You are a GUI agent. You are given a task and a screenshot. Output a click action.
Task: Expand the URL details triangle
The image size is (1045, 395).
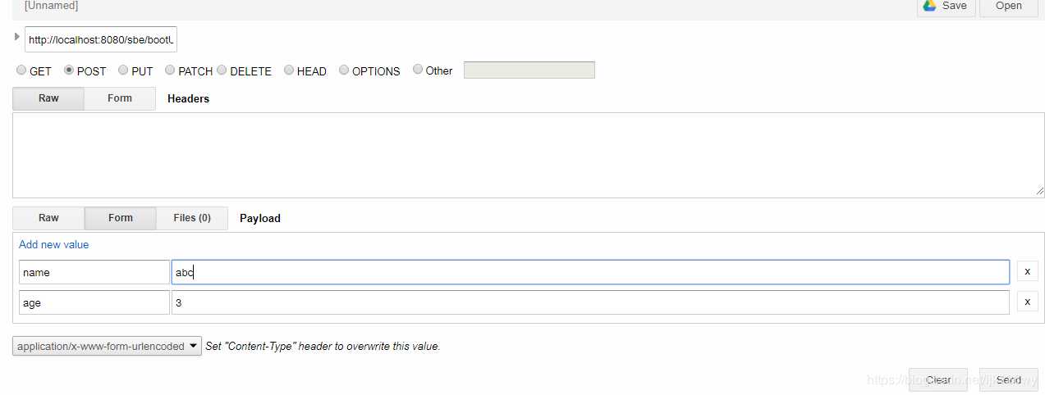(x=17, y=37)
